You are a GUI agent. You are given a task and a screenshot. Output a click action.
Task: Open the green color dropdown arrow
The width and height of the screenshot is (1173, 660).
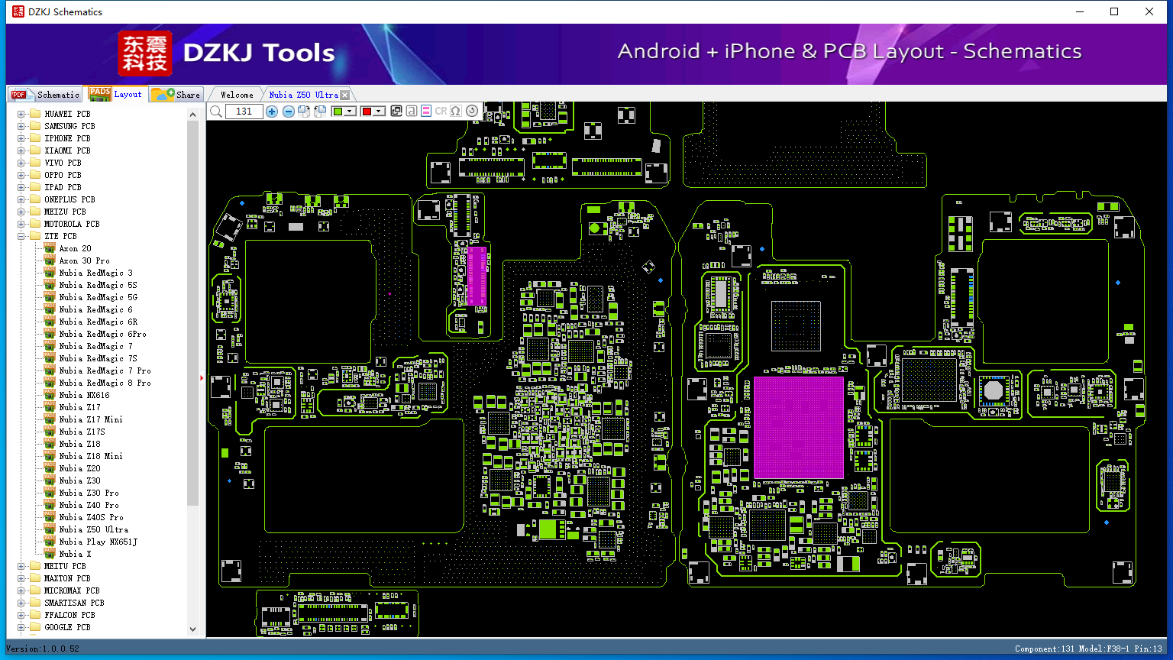pyautogui.click(x=351, y=112)
